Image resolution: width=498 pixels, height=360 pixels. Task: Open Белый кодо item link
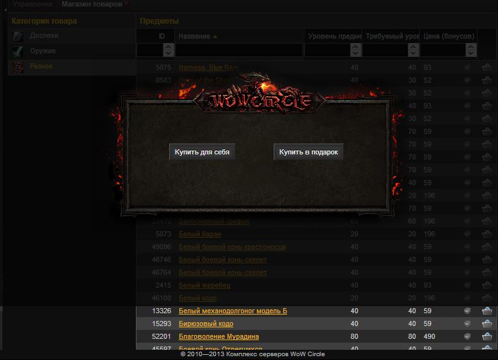tap(197, 298)
